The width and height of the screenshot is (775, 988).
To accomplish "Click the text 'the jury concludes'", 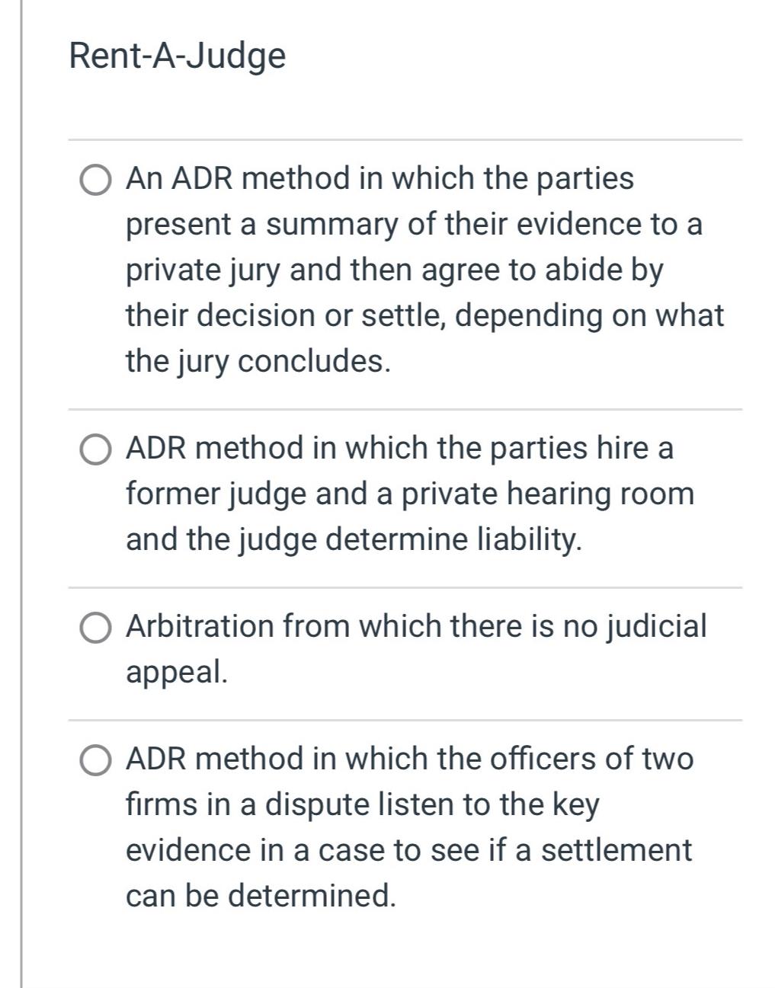I will tap(258, 358).
